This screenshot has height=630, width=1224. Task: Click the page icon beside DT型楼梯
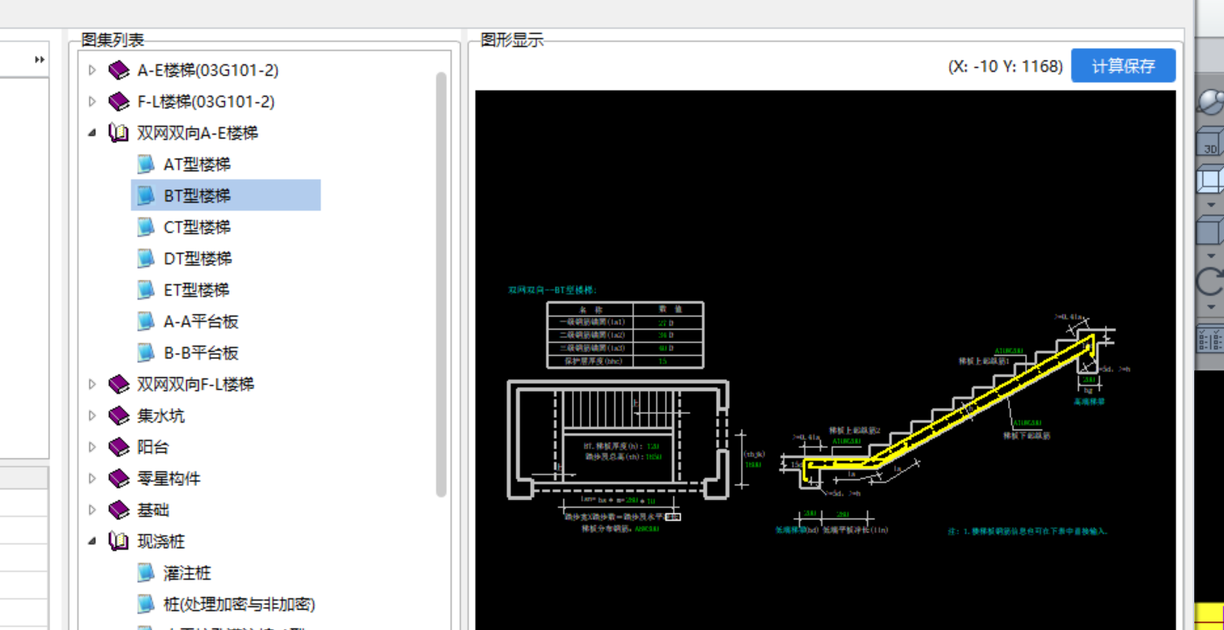[x=147, y=258]
